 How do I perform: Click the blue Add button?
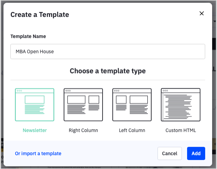pos(196,153)
